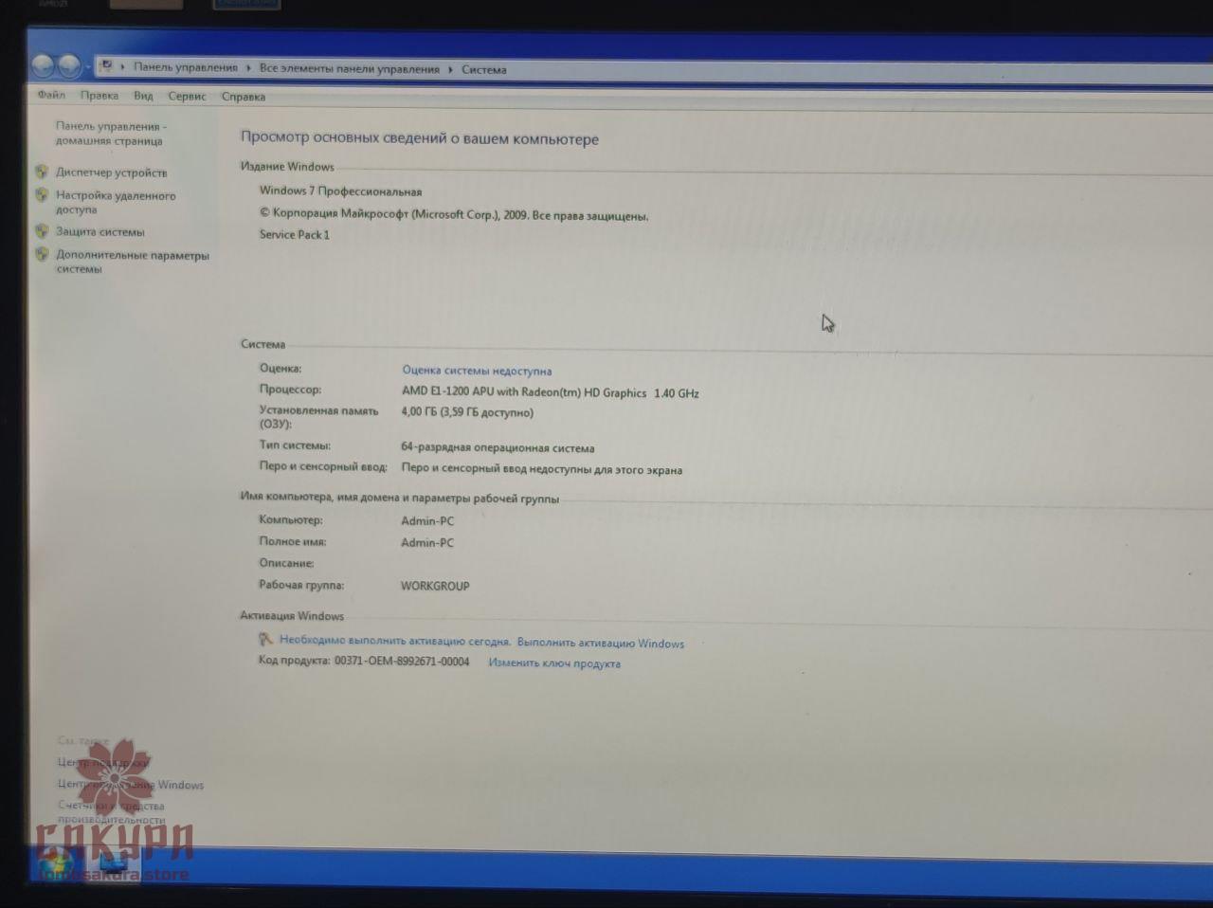The width and height of the screenshot is (1213, 908).
Task: Click Admin-PC value next to Полное имя
Action: pos(427,542)
